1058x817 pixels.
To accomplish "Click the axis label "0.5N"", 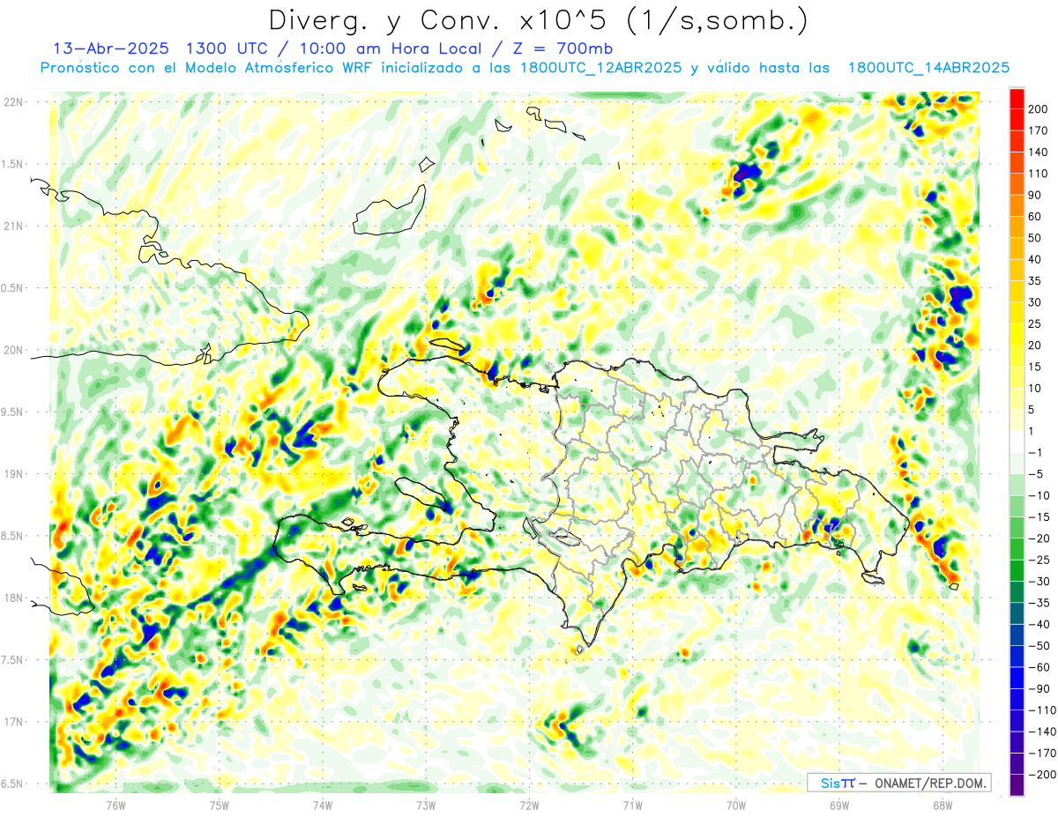I will tap(14, 288).
